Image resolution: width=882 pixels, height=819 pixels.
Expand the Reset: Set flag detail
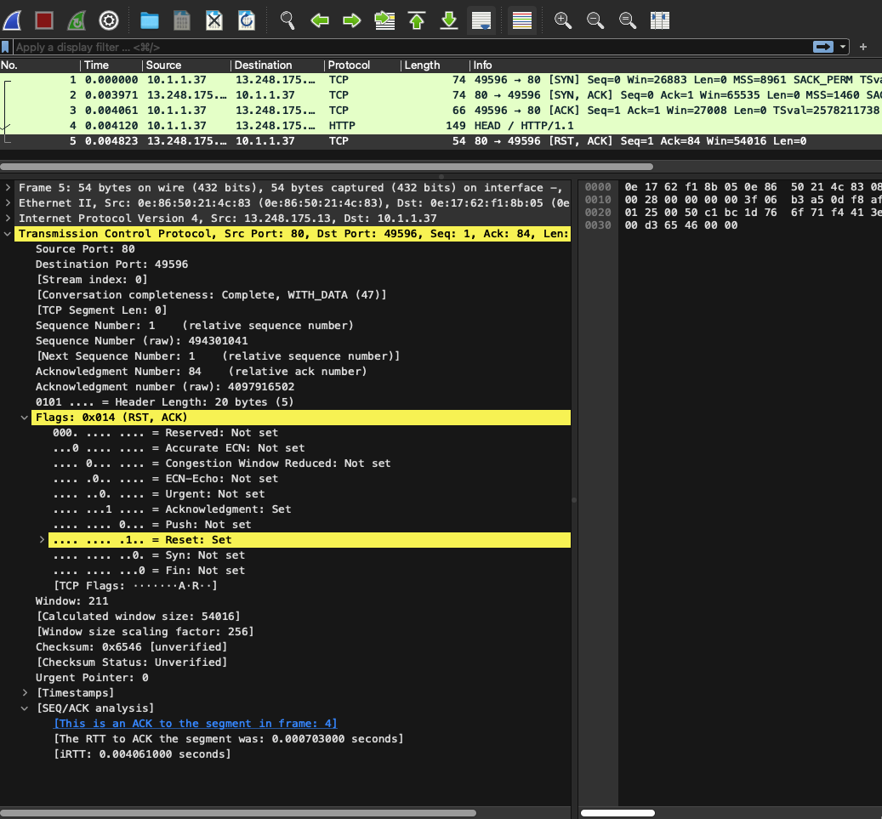pos(41,539)
